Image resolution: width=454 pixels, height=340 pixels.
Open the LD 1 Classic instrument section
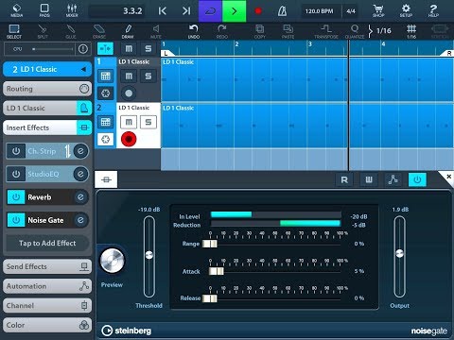tap(47, 108)
